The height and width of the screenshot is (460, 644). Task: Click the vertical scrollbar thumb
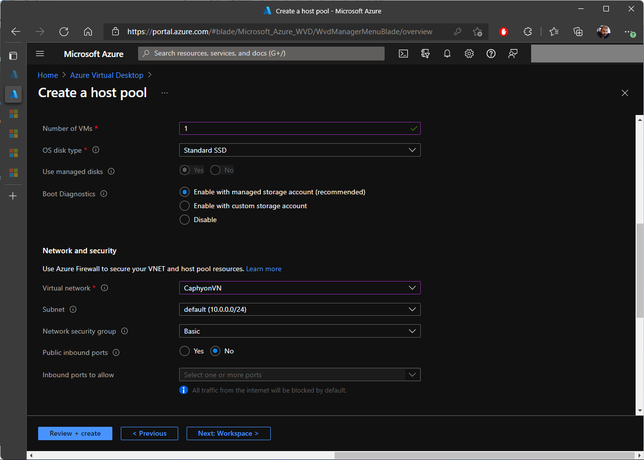click(640, 271)
